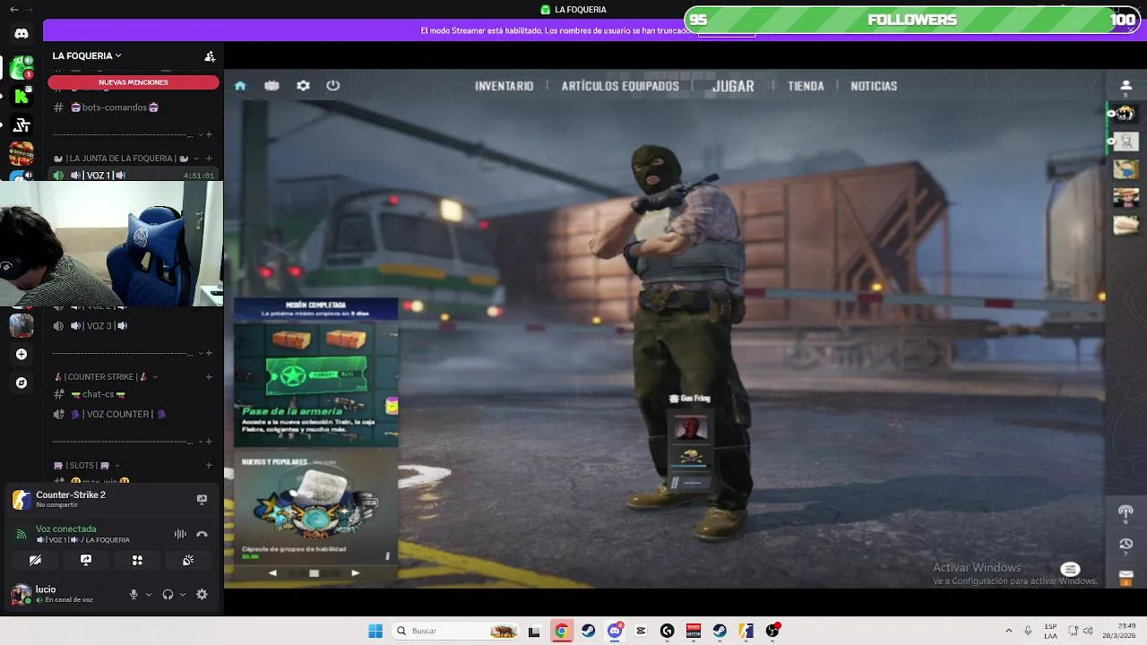Image resolution: width=1147 pixels, height=645 pixels.
Task: Click the taskbar Buscar search box
Action: pos(456,631)
